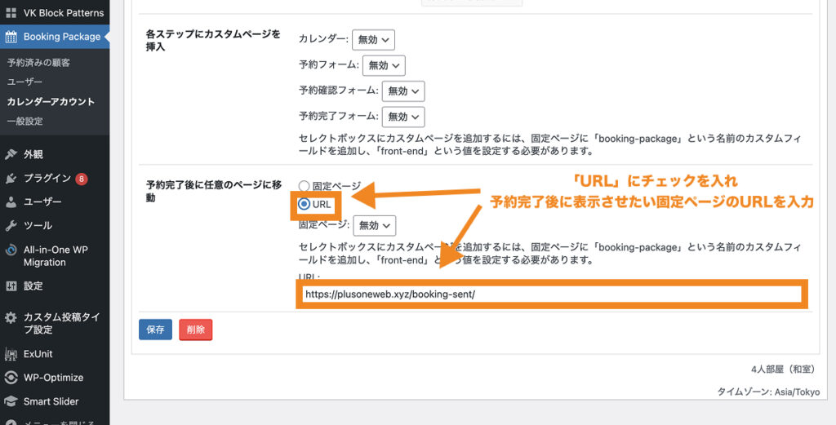Click the 外観 paintbrush icon

coord(11,154)
